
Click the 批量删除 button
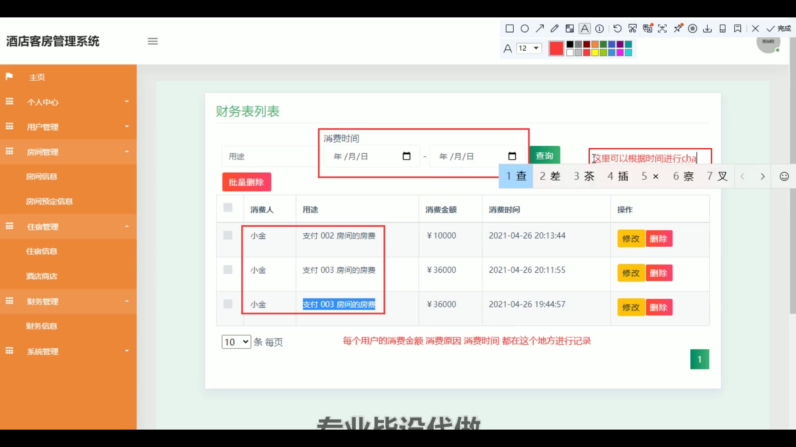pos(246,182)
